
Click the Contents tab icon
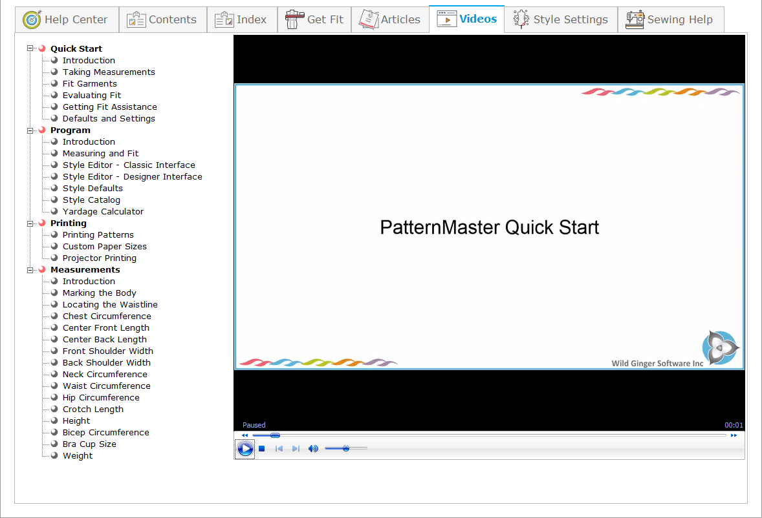(136, 19)
